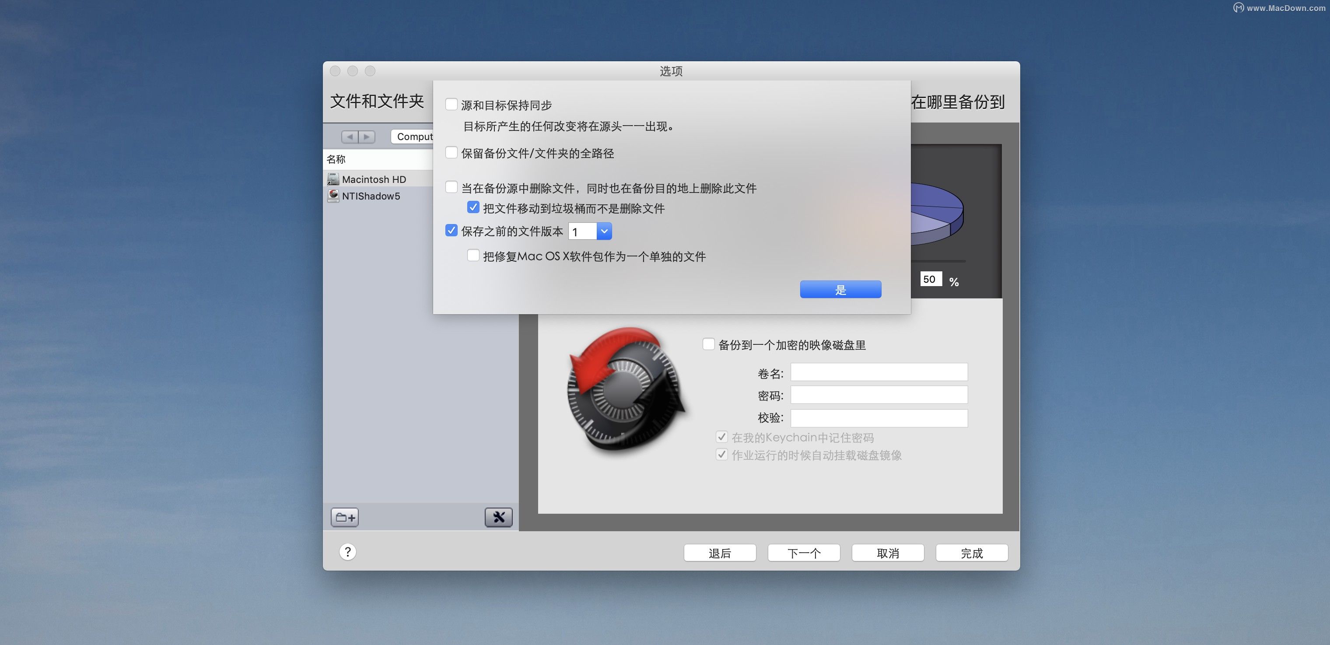Open the Computer path popup
The width and height of the screenshot is (1330, 645).
(x=412, y=137)
